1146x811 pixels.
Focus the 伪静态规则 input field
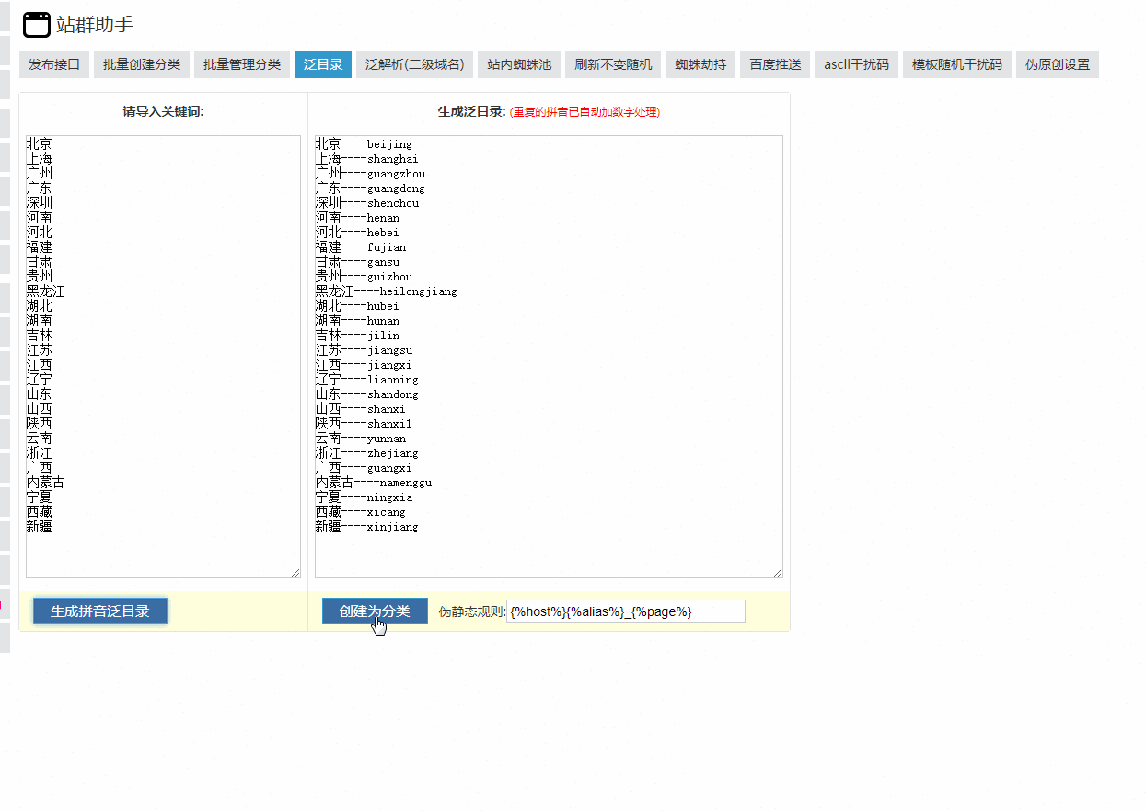625,611
